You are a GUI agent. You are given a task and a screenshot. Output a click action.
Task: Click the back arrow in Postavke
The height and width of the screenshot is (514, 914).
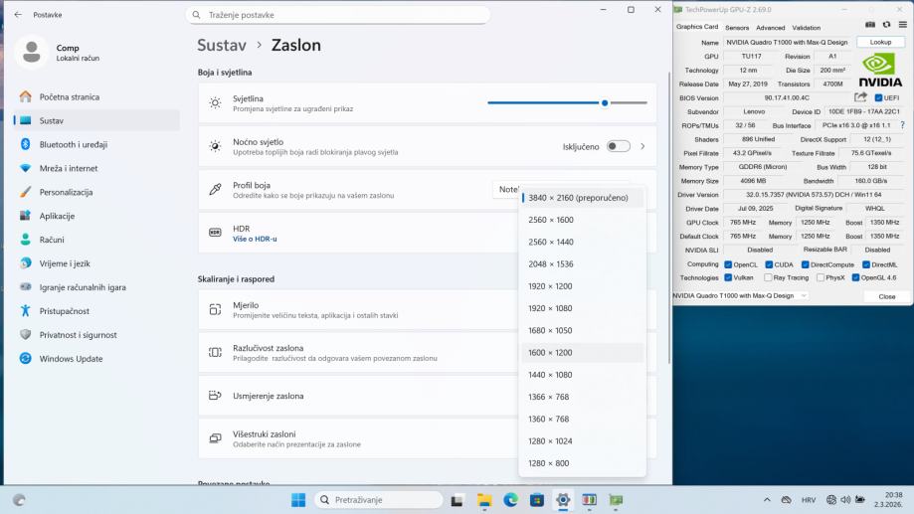click(x=18, y=15)
